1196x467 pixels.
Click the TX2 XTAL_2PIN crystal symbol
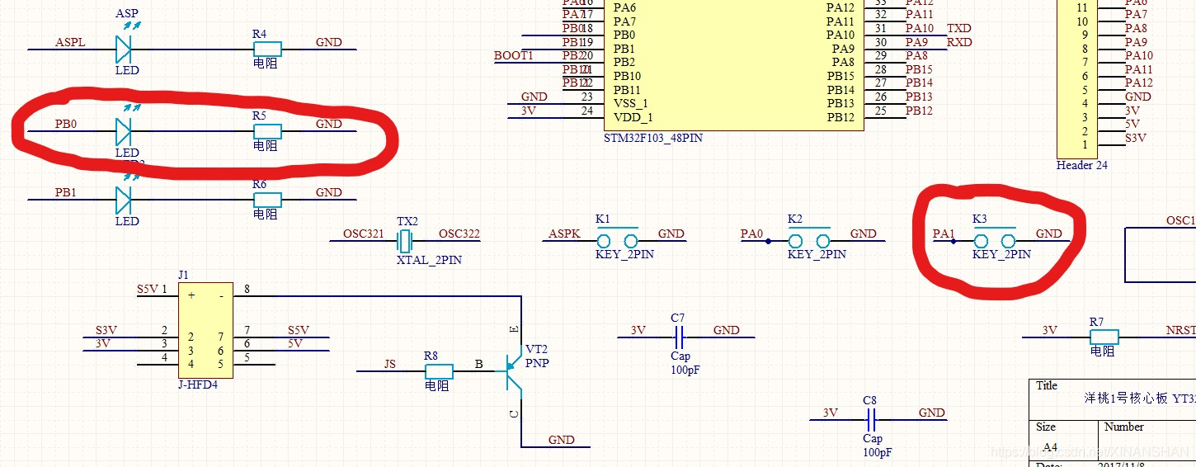404,242
